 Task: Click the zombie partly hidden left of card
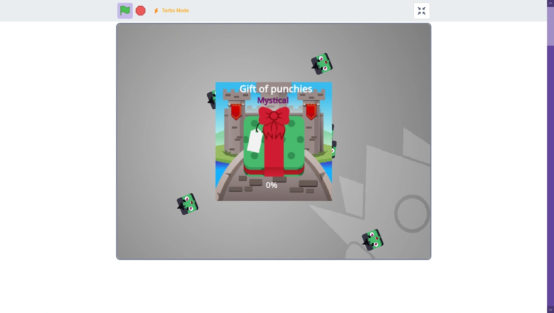click(211, 100)
